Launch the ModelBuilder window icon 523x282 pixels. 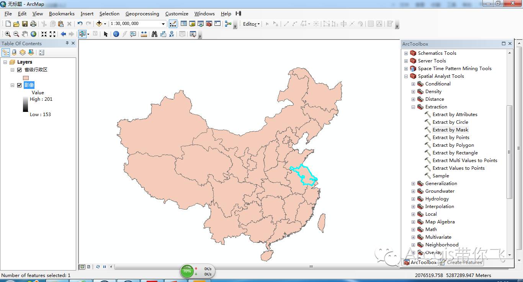(228, 24)
